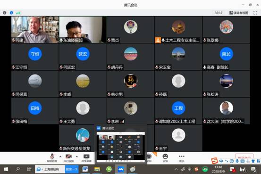Click the blue security shield icon
This screenshot has height=174, width=261.
click(x=11, y=13)
